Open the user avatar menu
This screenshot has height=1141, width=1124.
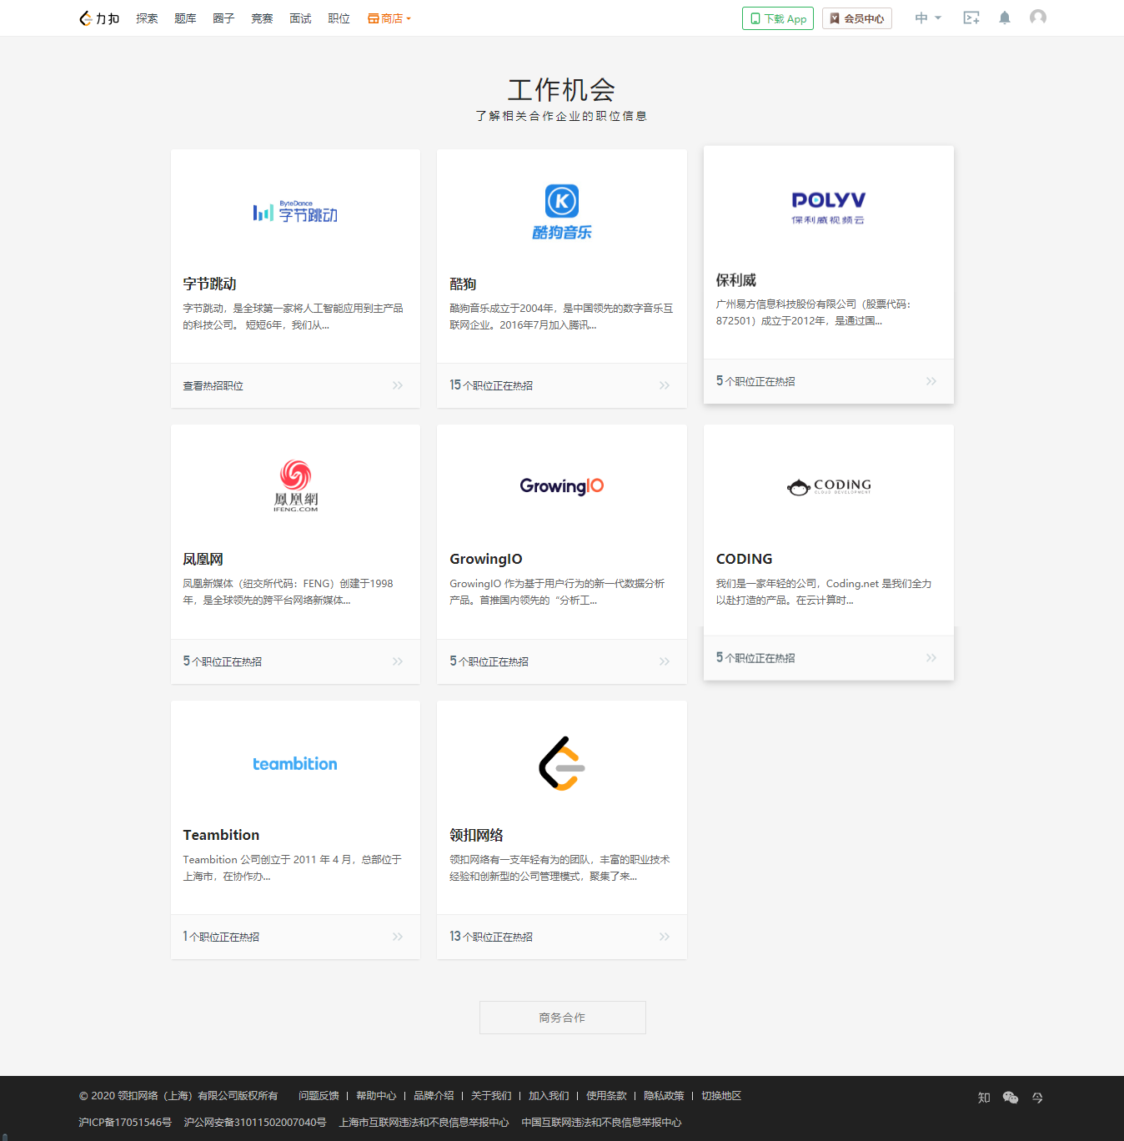(1038, 18)
